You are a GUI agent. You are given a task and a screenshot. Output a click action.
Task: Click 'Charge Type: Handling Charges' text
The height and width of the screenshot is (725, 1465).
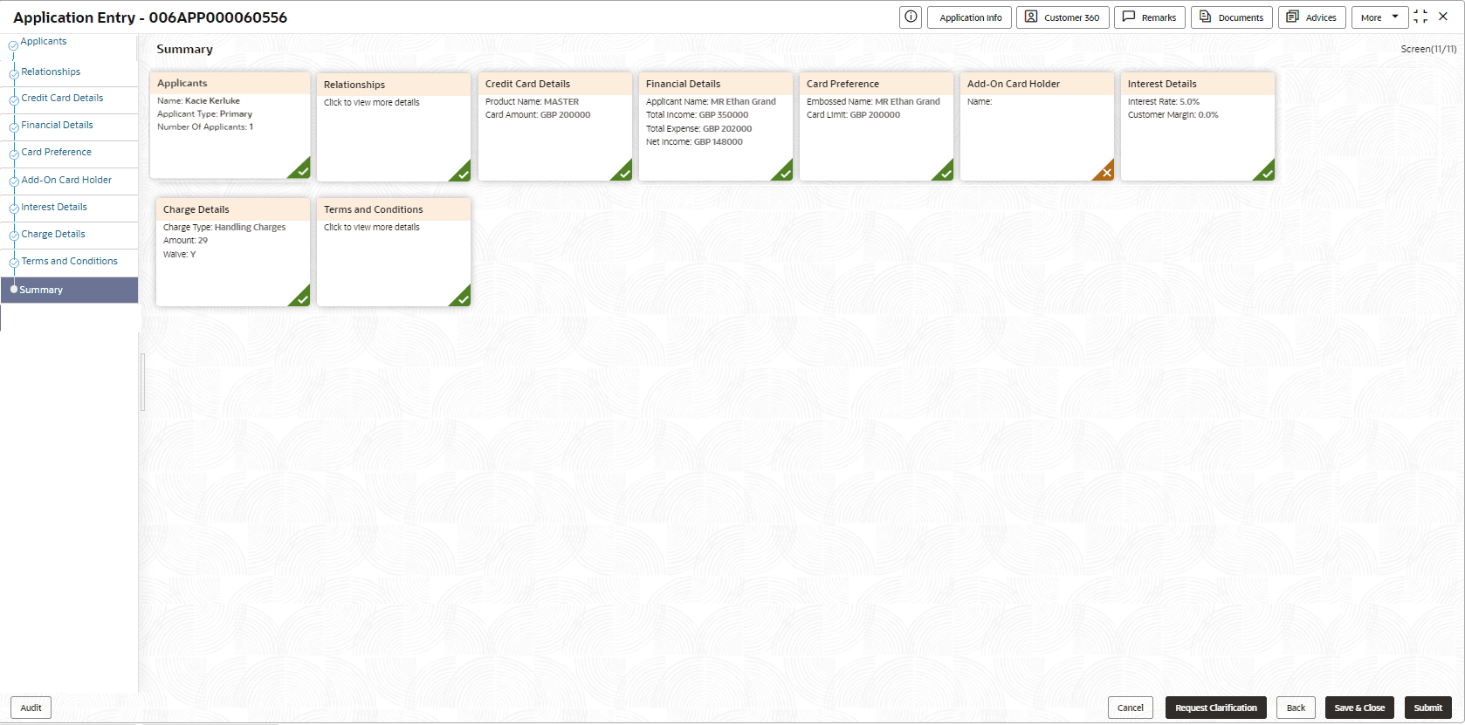[224, 227]
